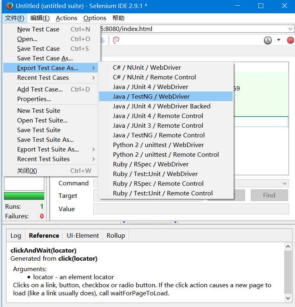Export as Ruby / Test::Unit / WebDriver
Viewport: 295px width, 307px height.
(166, 174)
